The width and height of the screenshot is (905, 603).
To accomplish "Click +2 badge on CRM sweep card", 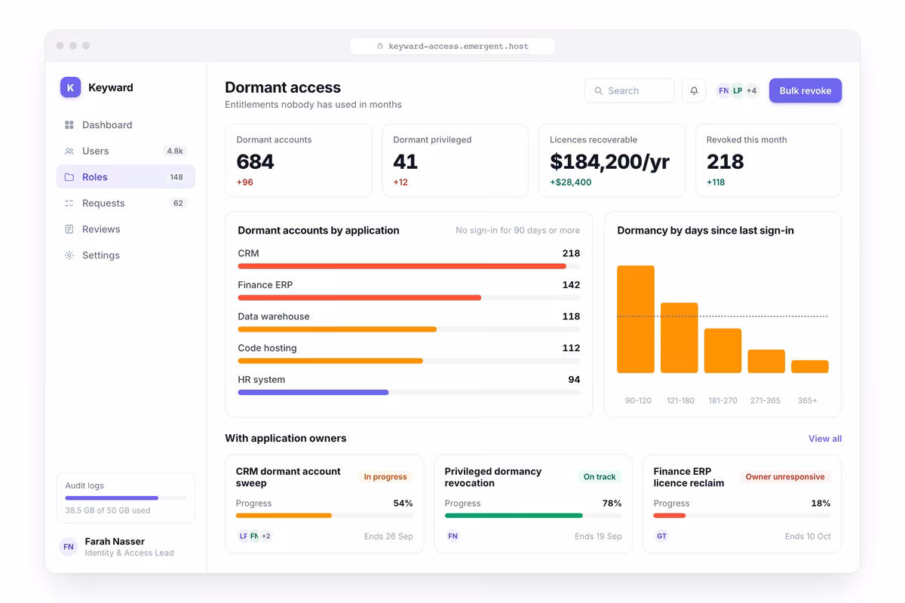I will point(266,536).
